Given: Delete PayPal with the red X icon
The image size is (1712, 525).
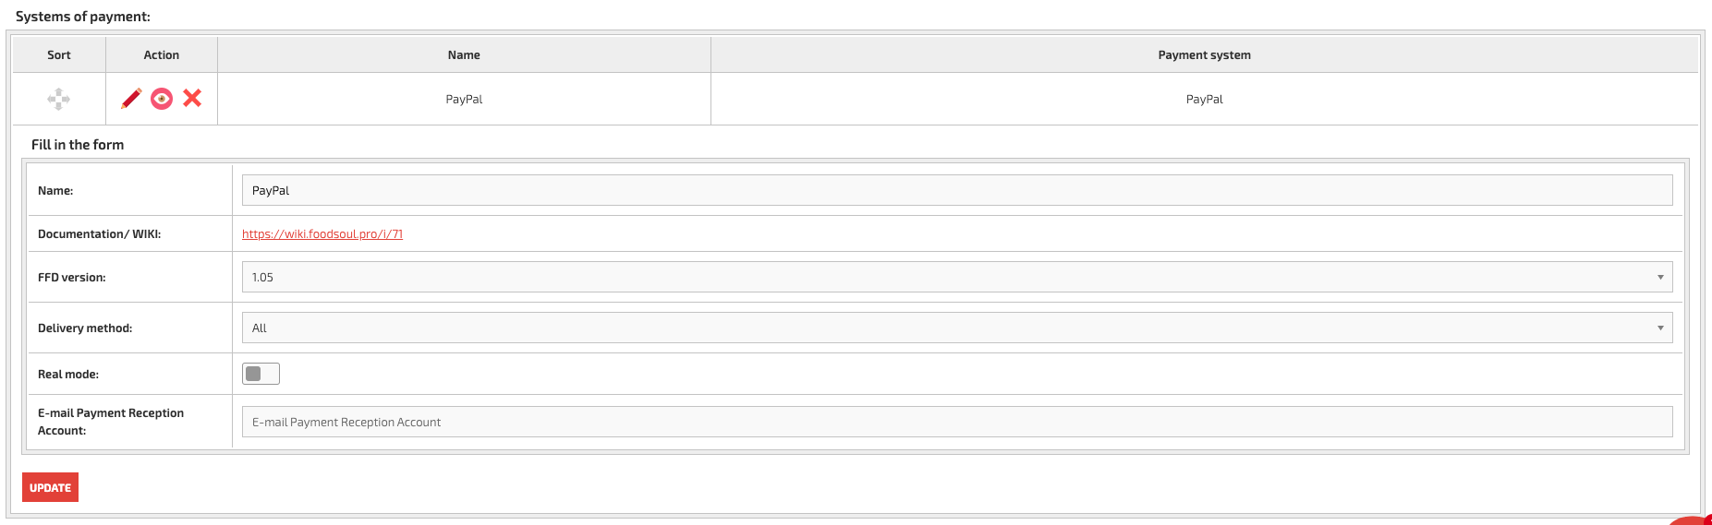Looking at the screenshot, I should pyautogui.click(x=192, y=98).
